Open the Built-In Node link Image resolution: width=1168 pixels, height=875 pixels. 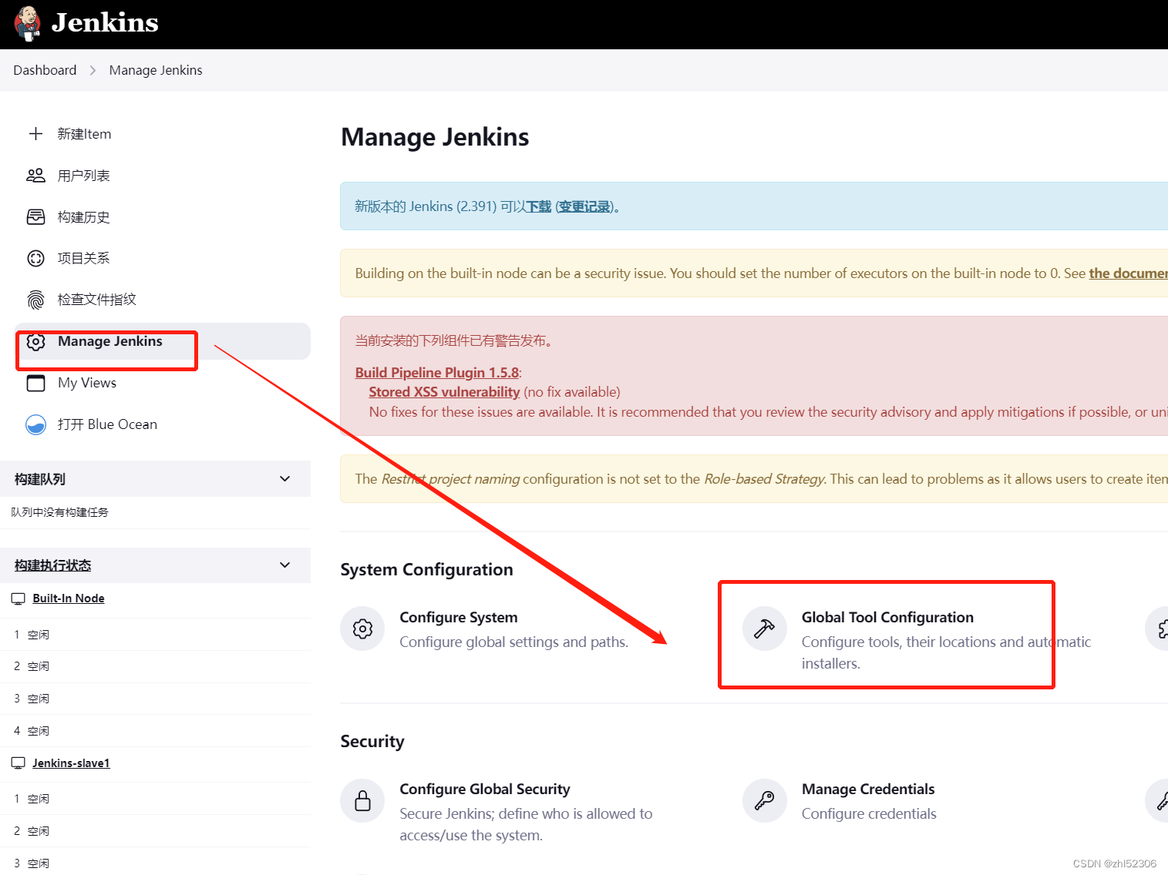point(69,598)
